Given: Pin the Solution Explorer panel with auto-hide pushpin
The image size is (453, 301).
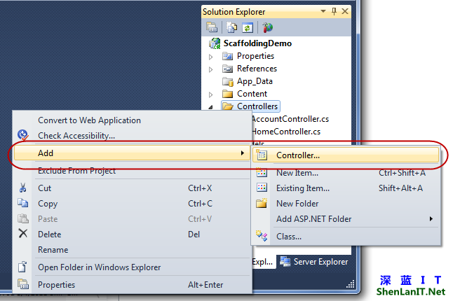Looking at the screenshot, I should click(334, 11).
